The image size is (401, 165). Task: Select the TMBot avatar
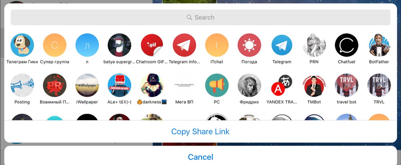pyautogui.click(x=314, y=85)
